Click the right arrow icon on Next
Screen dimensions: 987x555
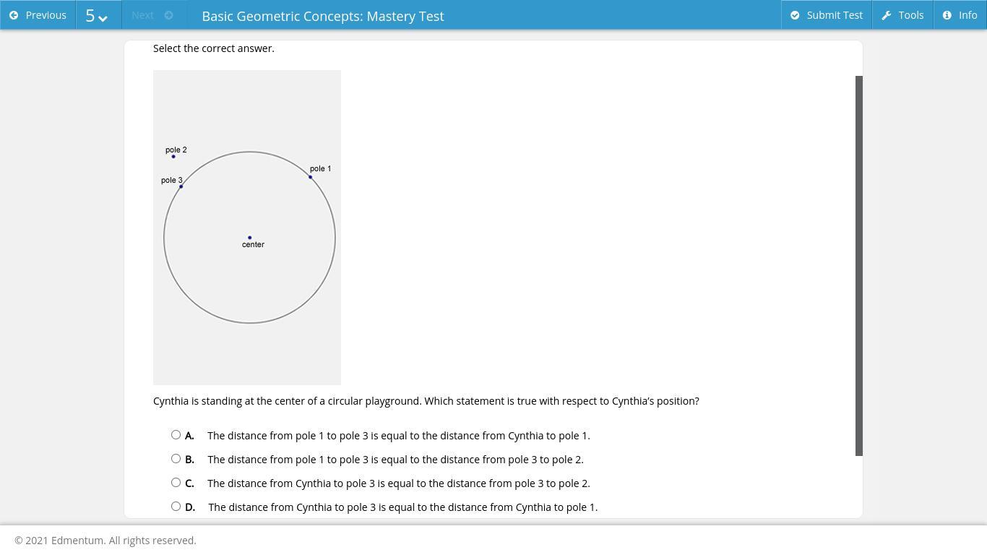pyautogui.click(x=168, y=15)
